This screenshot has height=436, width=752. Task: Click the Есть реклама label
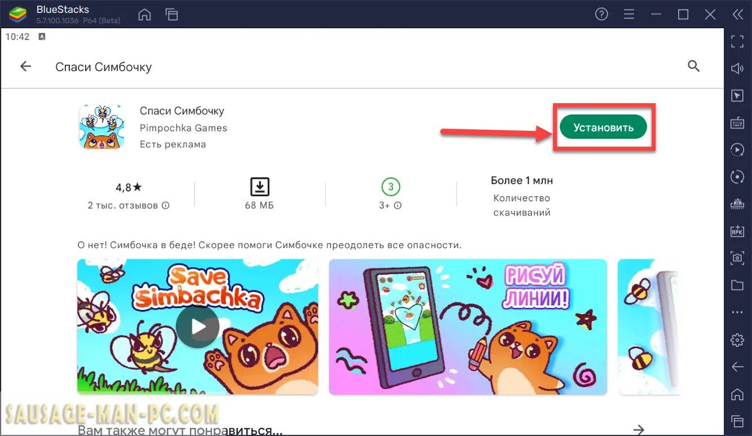tap(172, 144)
